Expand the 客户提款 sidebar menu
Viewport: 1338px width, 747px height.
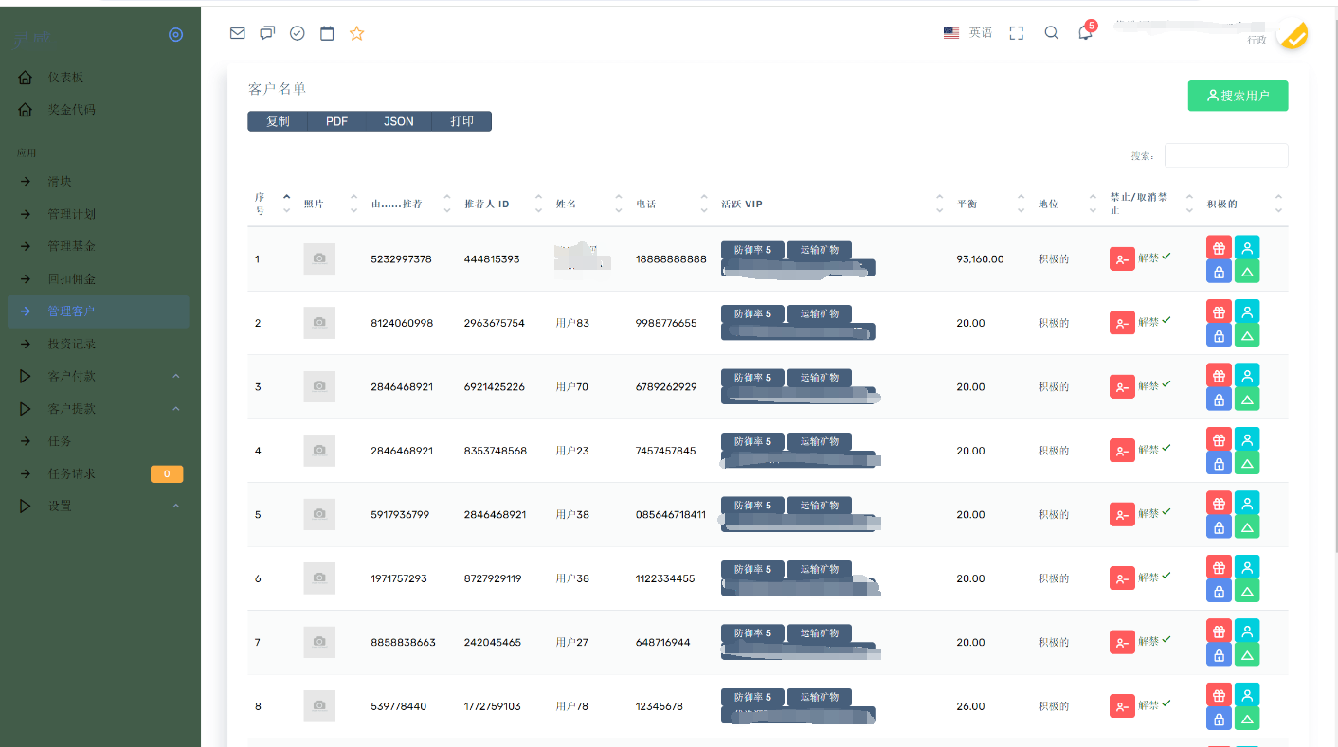coord(99,409)
